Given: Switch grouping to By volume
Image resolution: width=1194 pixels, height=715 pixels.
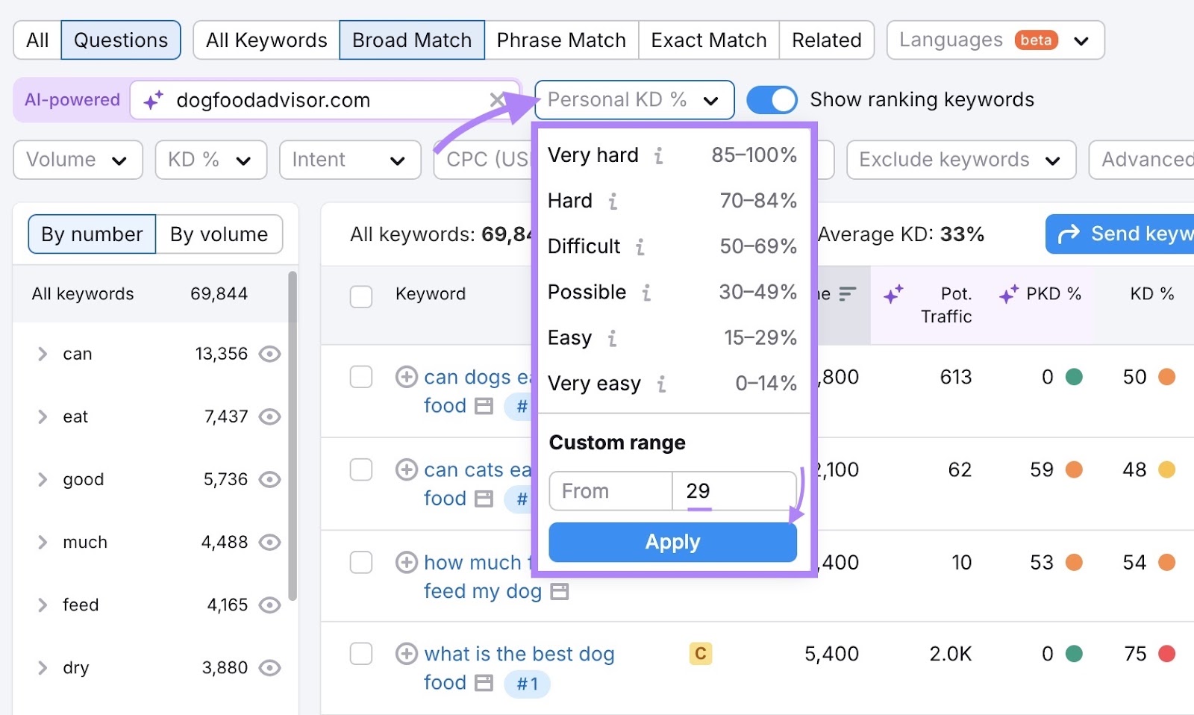Looking at the screenshot, I should [219, 234].
